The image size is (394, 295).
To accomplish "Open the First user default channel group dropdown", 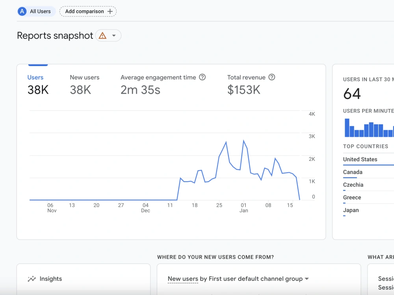I will click(x=307, y=279).
